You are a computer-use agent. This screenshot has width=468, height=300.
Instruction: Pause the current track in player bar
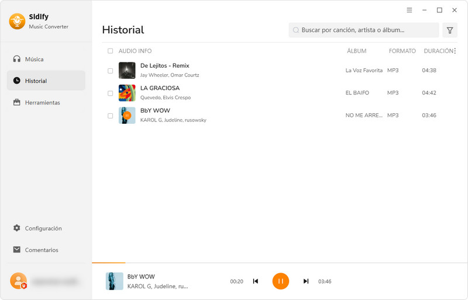pyautogui.click(x=281, y=281)
